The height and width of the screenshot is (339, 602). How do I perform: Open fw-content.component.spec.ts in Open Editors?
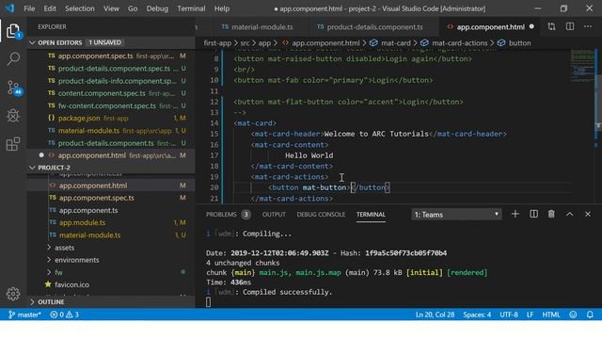(111, 105)
